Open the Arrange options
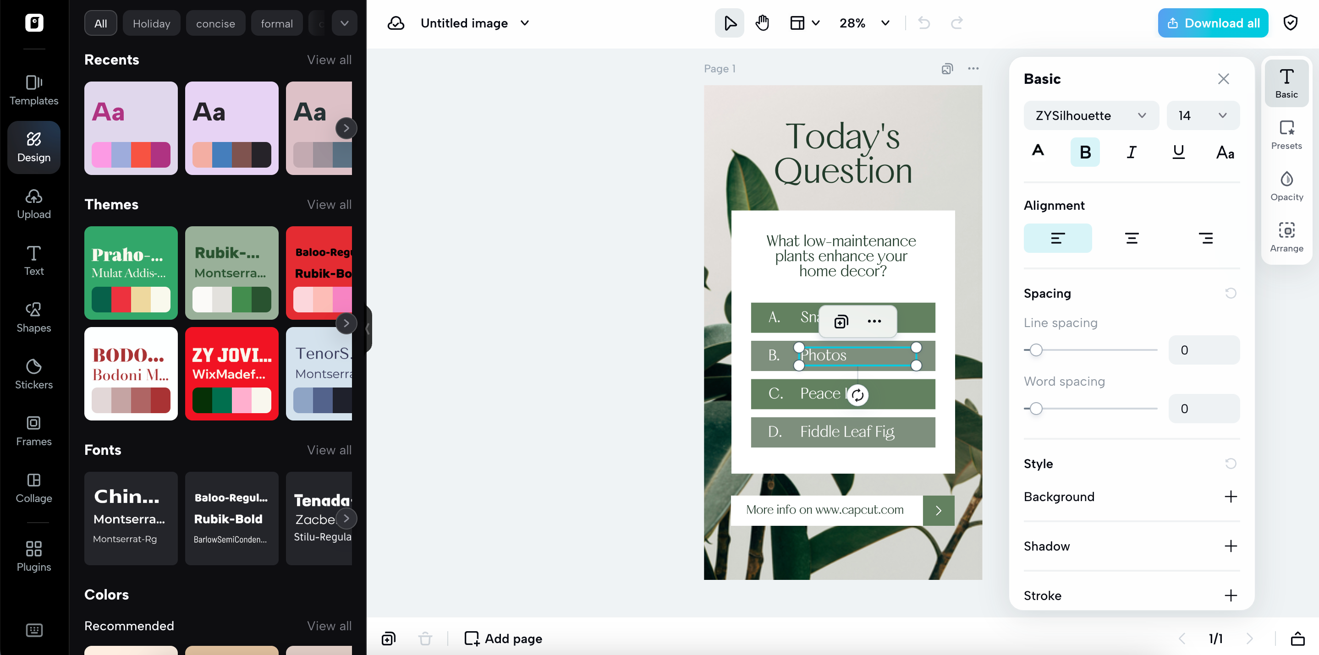This screenshot has height=655, width=1319. pos(1287,236)
